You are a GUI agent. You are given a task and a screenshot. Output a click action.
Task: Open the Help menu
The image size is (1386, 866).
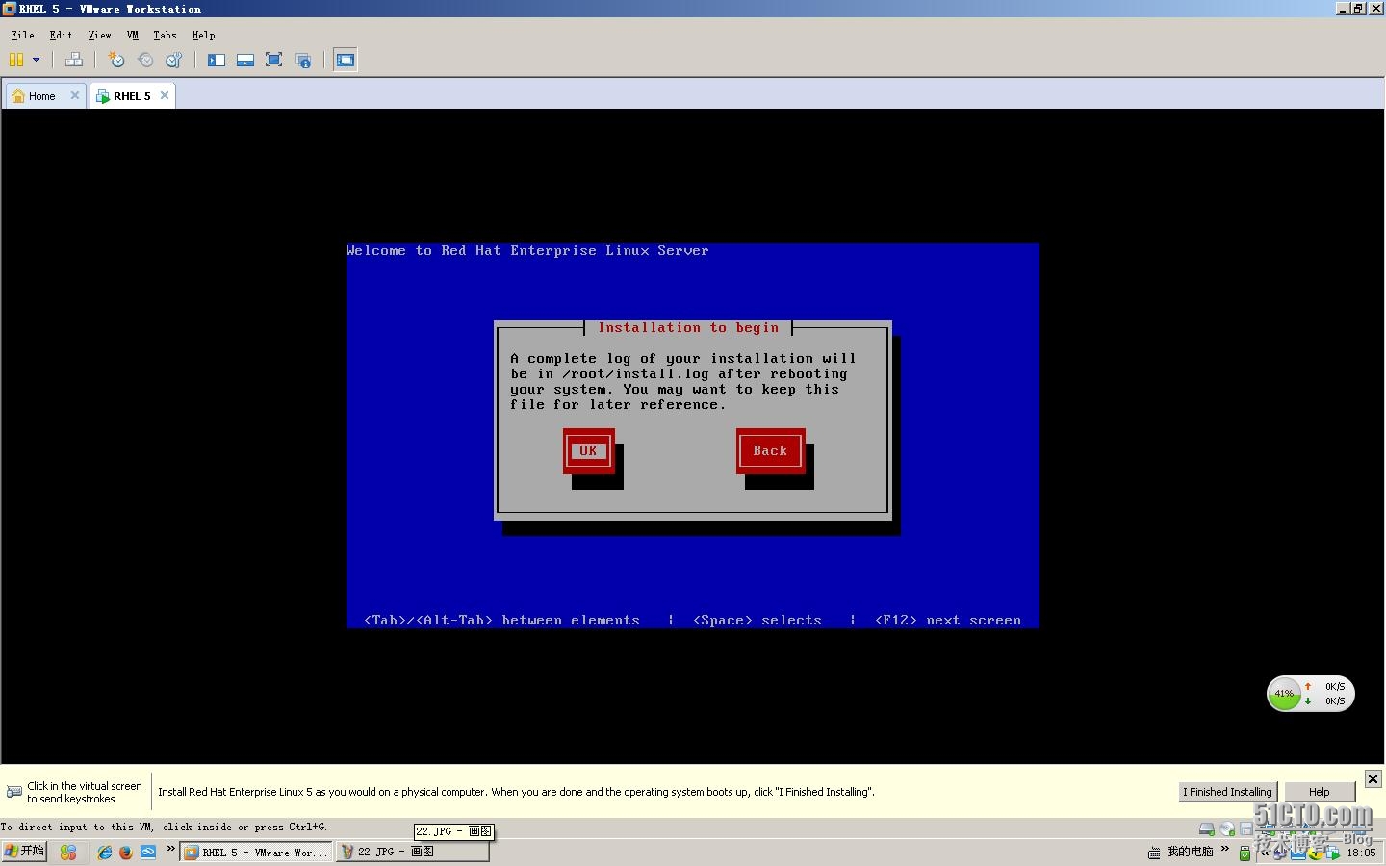pyautogui.click(x=203, y=35)
